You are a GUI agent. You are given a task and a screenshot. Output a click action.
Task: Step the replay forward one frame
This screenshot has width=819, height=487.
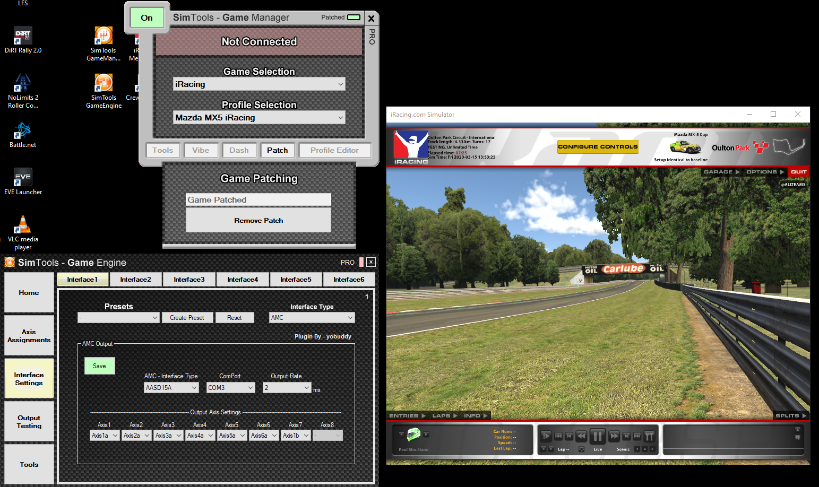[626, 436]
